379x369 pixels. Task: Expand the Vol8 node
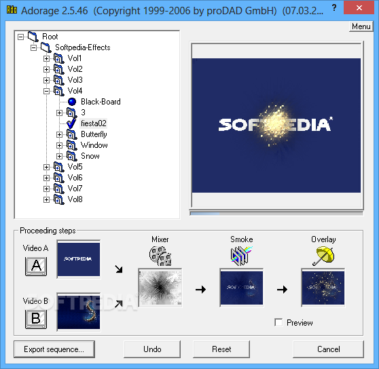tap(46, 200)
